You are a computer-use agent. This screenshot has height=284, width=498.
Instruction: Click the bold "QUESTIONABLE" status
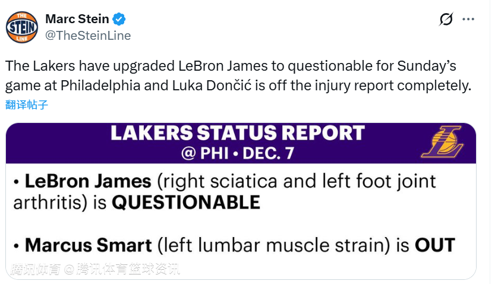click(186, 203)
